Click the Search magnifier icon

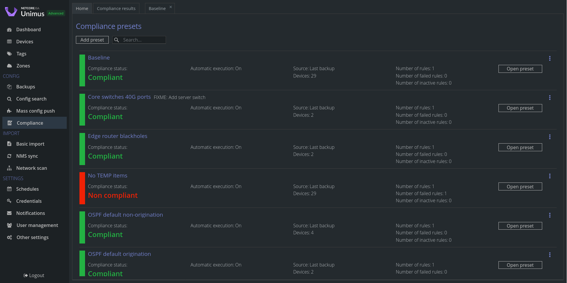[x=117, y=40]
